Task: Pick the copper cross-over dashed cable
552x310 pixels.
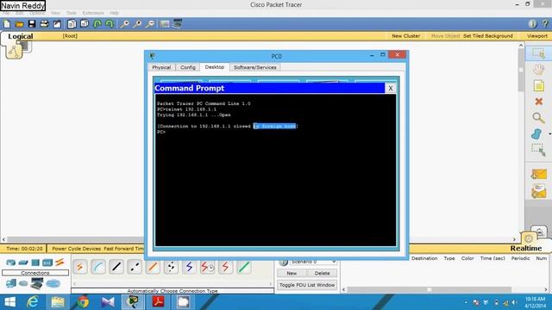Action: (135, 267)
